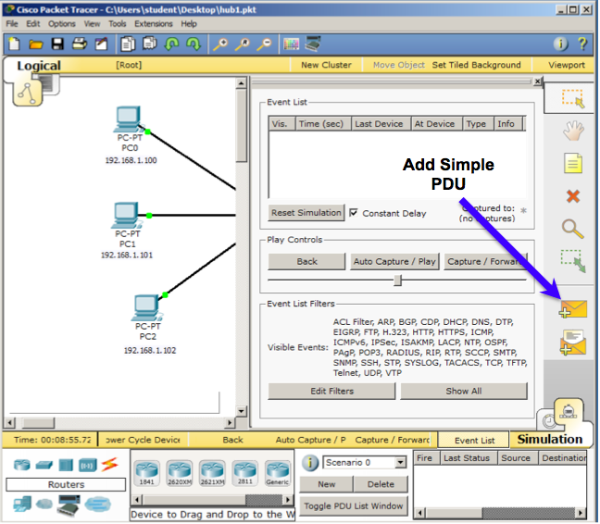
Task: Choose the Move Layout hand tool
Action: click(x=573, y=131)
